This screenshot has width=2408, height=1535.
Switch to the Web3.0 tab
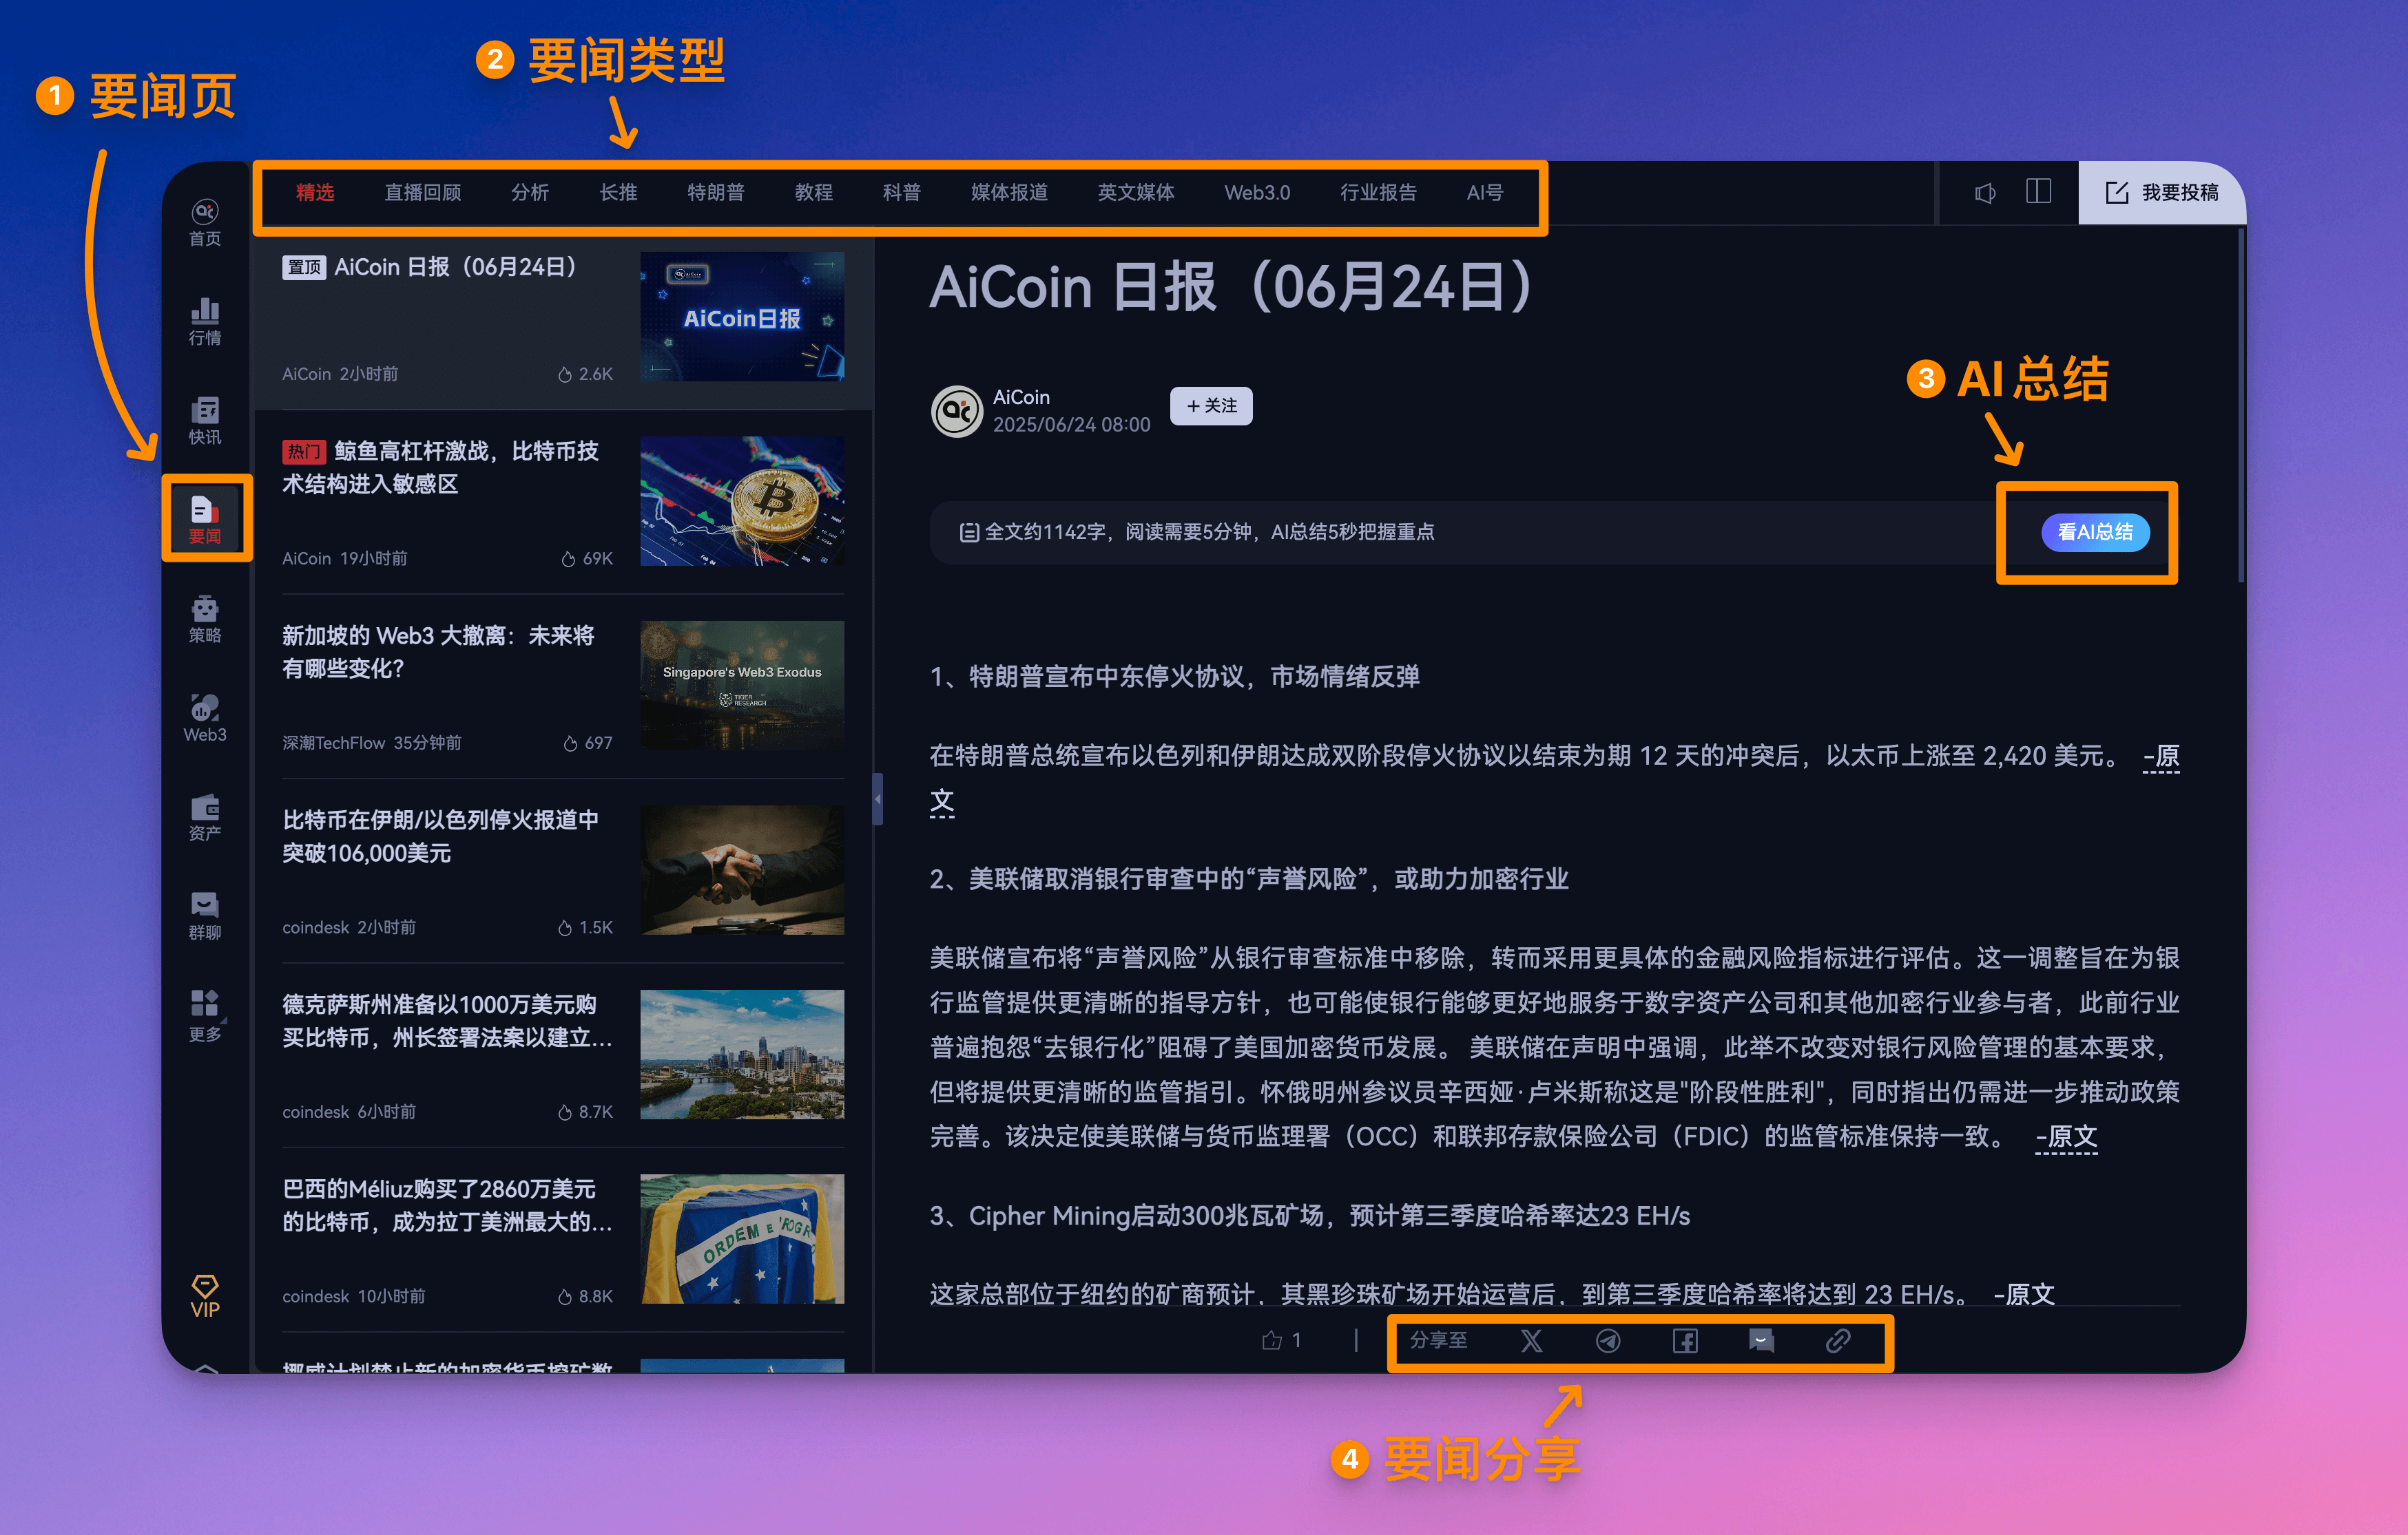click(x=1257, y=193)
